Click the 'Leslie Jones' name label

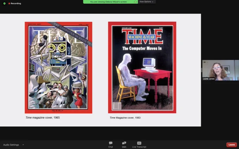(x=209, y=79)
